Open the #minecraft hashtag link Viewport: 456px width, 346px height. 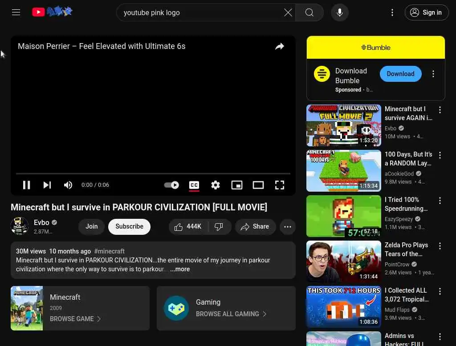tap(110, 251)
